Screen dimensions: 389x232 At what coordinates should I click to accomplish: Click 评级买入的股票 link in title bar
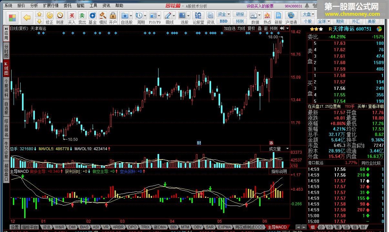260,6
